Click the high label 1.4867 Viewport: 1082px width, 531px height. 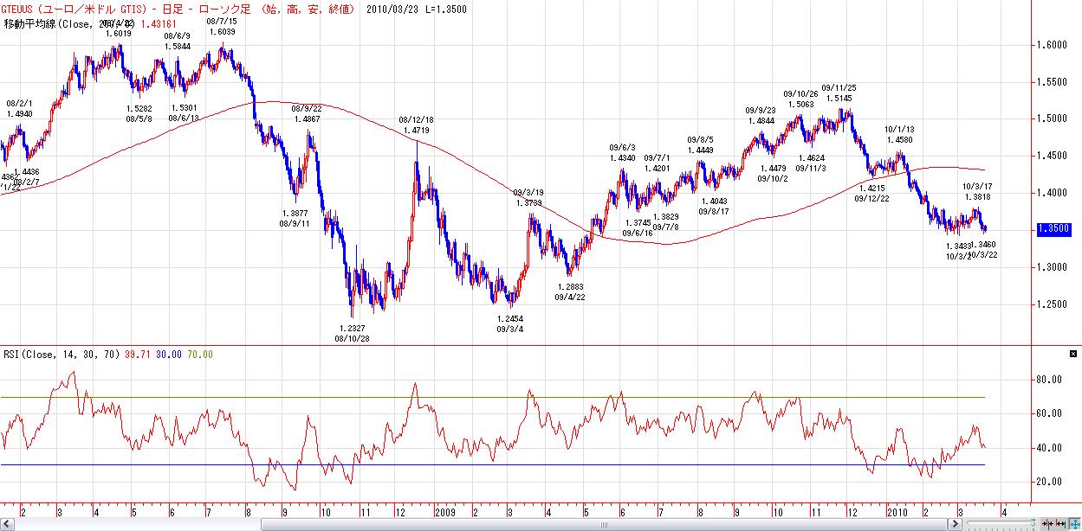pos(308,119)
